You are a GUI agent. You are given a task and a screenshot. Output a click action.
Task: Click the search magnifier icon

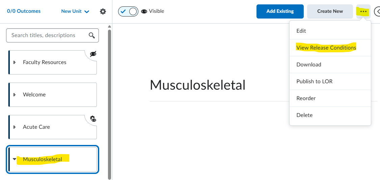(92, 35)
